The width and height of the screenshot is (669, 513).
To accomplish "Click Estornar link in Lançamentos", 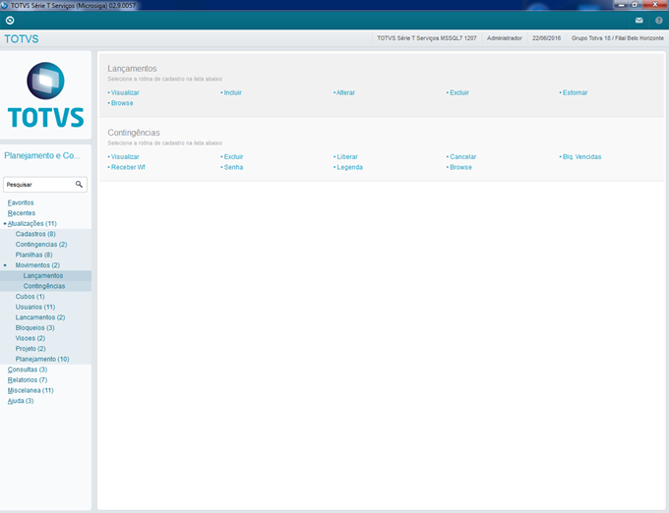I will pyautogui.click(x=575, y=93).
